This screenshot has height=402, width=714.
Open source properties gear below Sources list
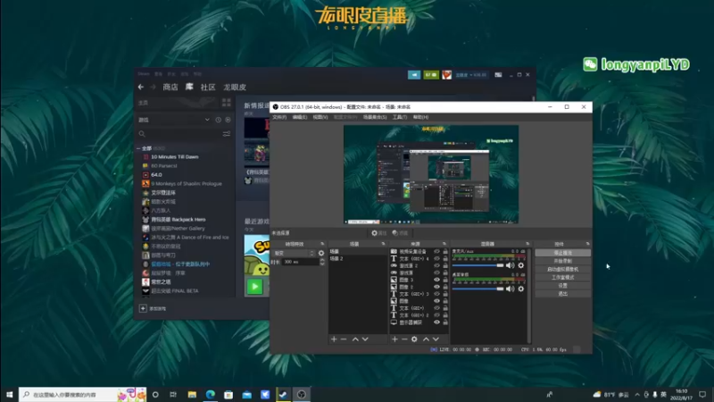tap(414, 339)
